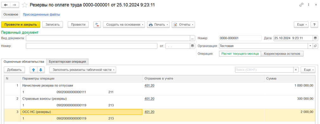Open the Отчеты dropdown
The height and width of the screenshot is (124, 320).
tap(183, 25)
